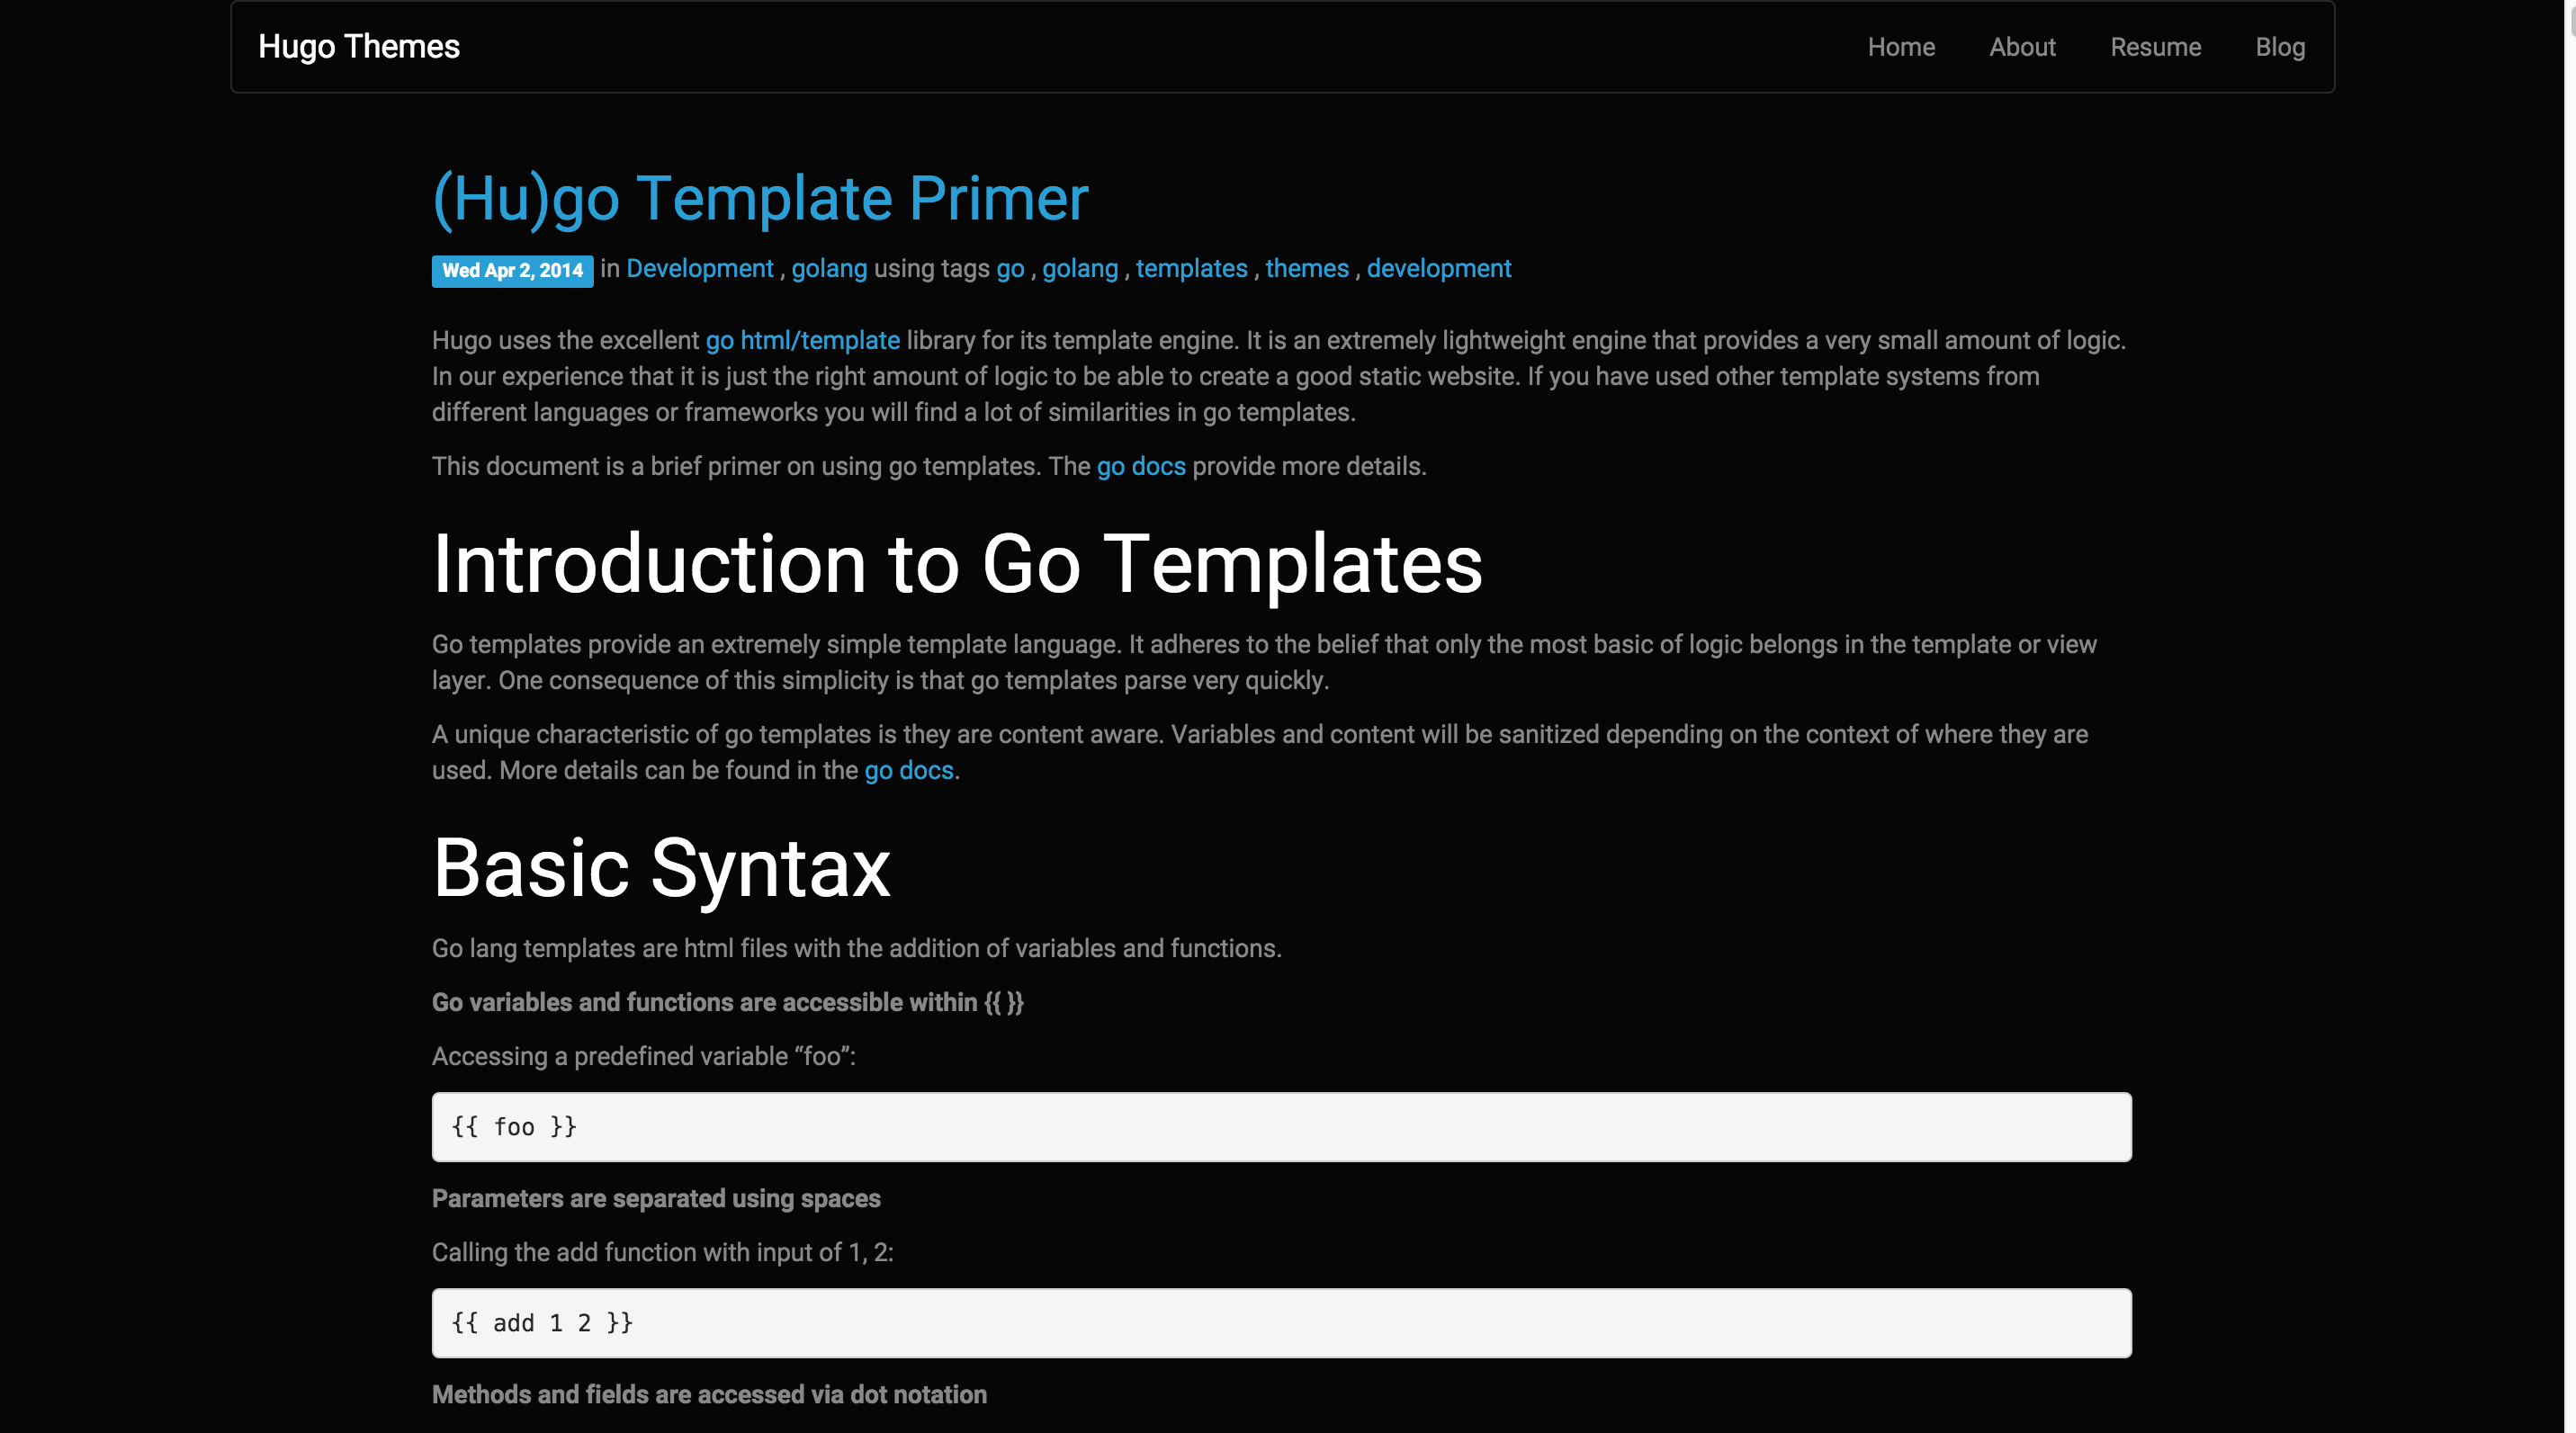This screenshot has width=2576, height=1433.
Task: Select the development tag link
Action: point(1438,268)
